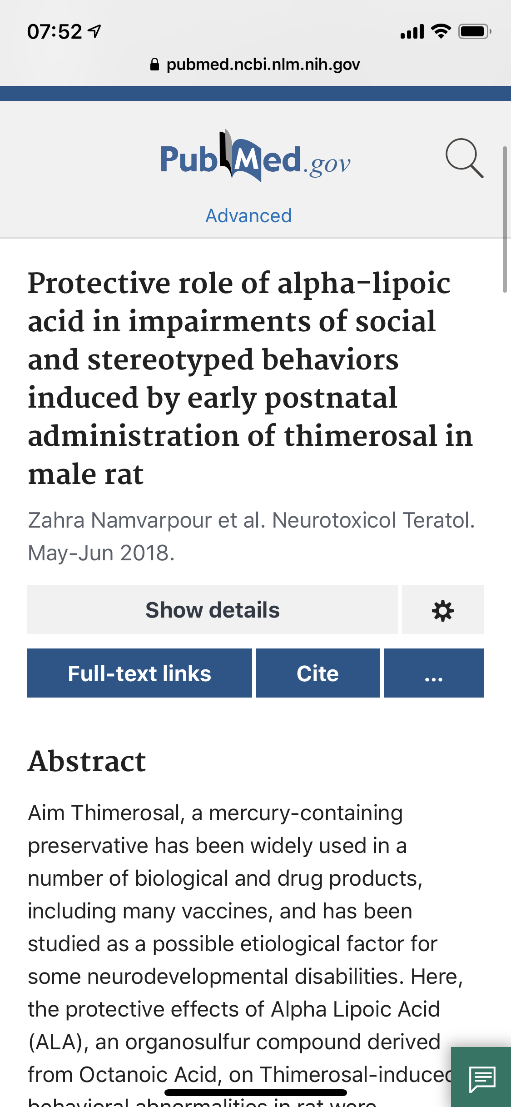Screen dimensions: 511x1107
Task: Tap the 07:52 clock in status bar
Action: [x=55, y=32]
